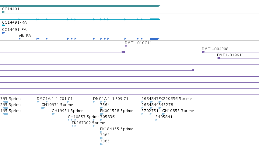Click the EK184155.5prime label

coord(117,129)
